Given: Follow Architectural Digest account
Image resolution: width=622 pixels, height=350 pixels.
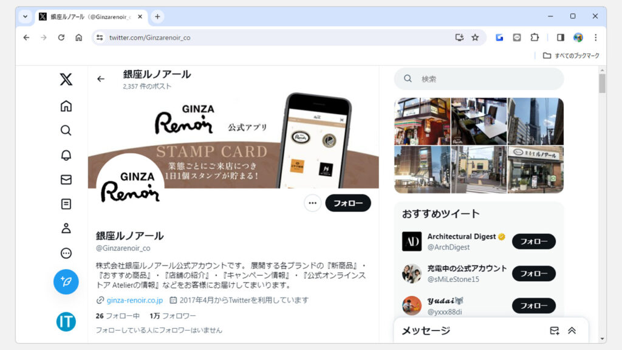Looking at the screenshot, I should click(533, 241).
